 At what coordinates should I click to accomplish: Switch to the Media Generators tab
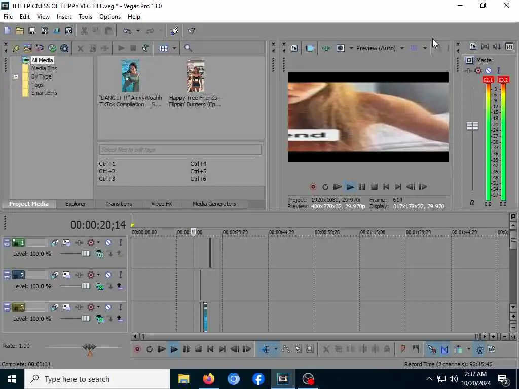(214, 204)
